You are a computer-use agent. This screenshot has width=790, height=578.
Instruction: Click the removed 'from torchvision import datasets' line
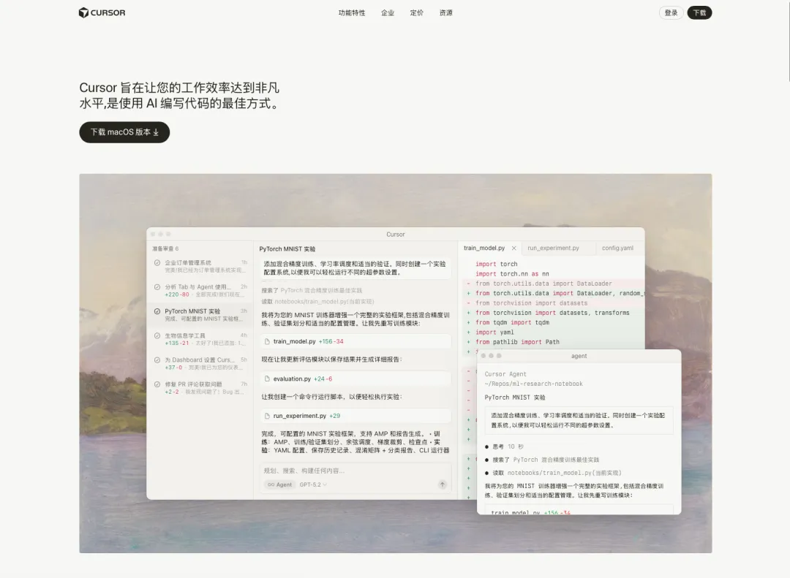(531, 303)
